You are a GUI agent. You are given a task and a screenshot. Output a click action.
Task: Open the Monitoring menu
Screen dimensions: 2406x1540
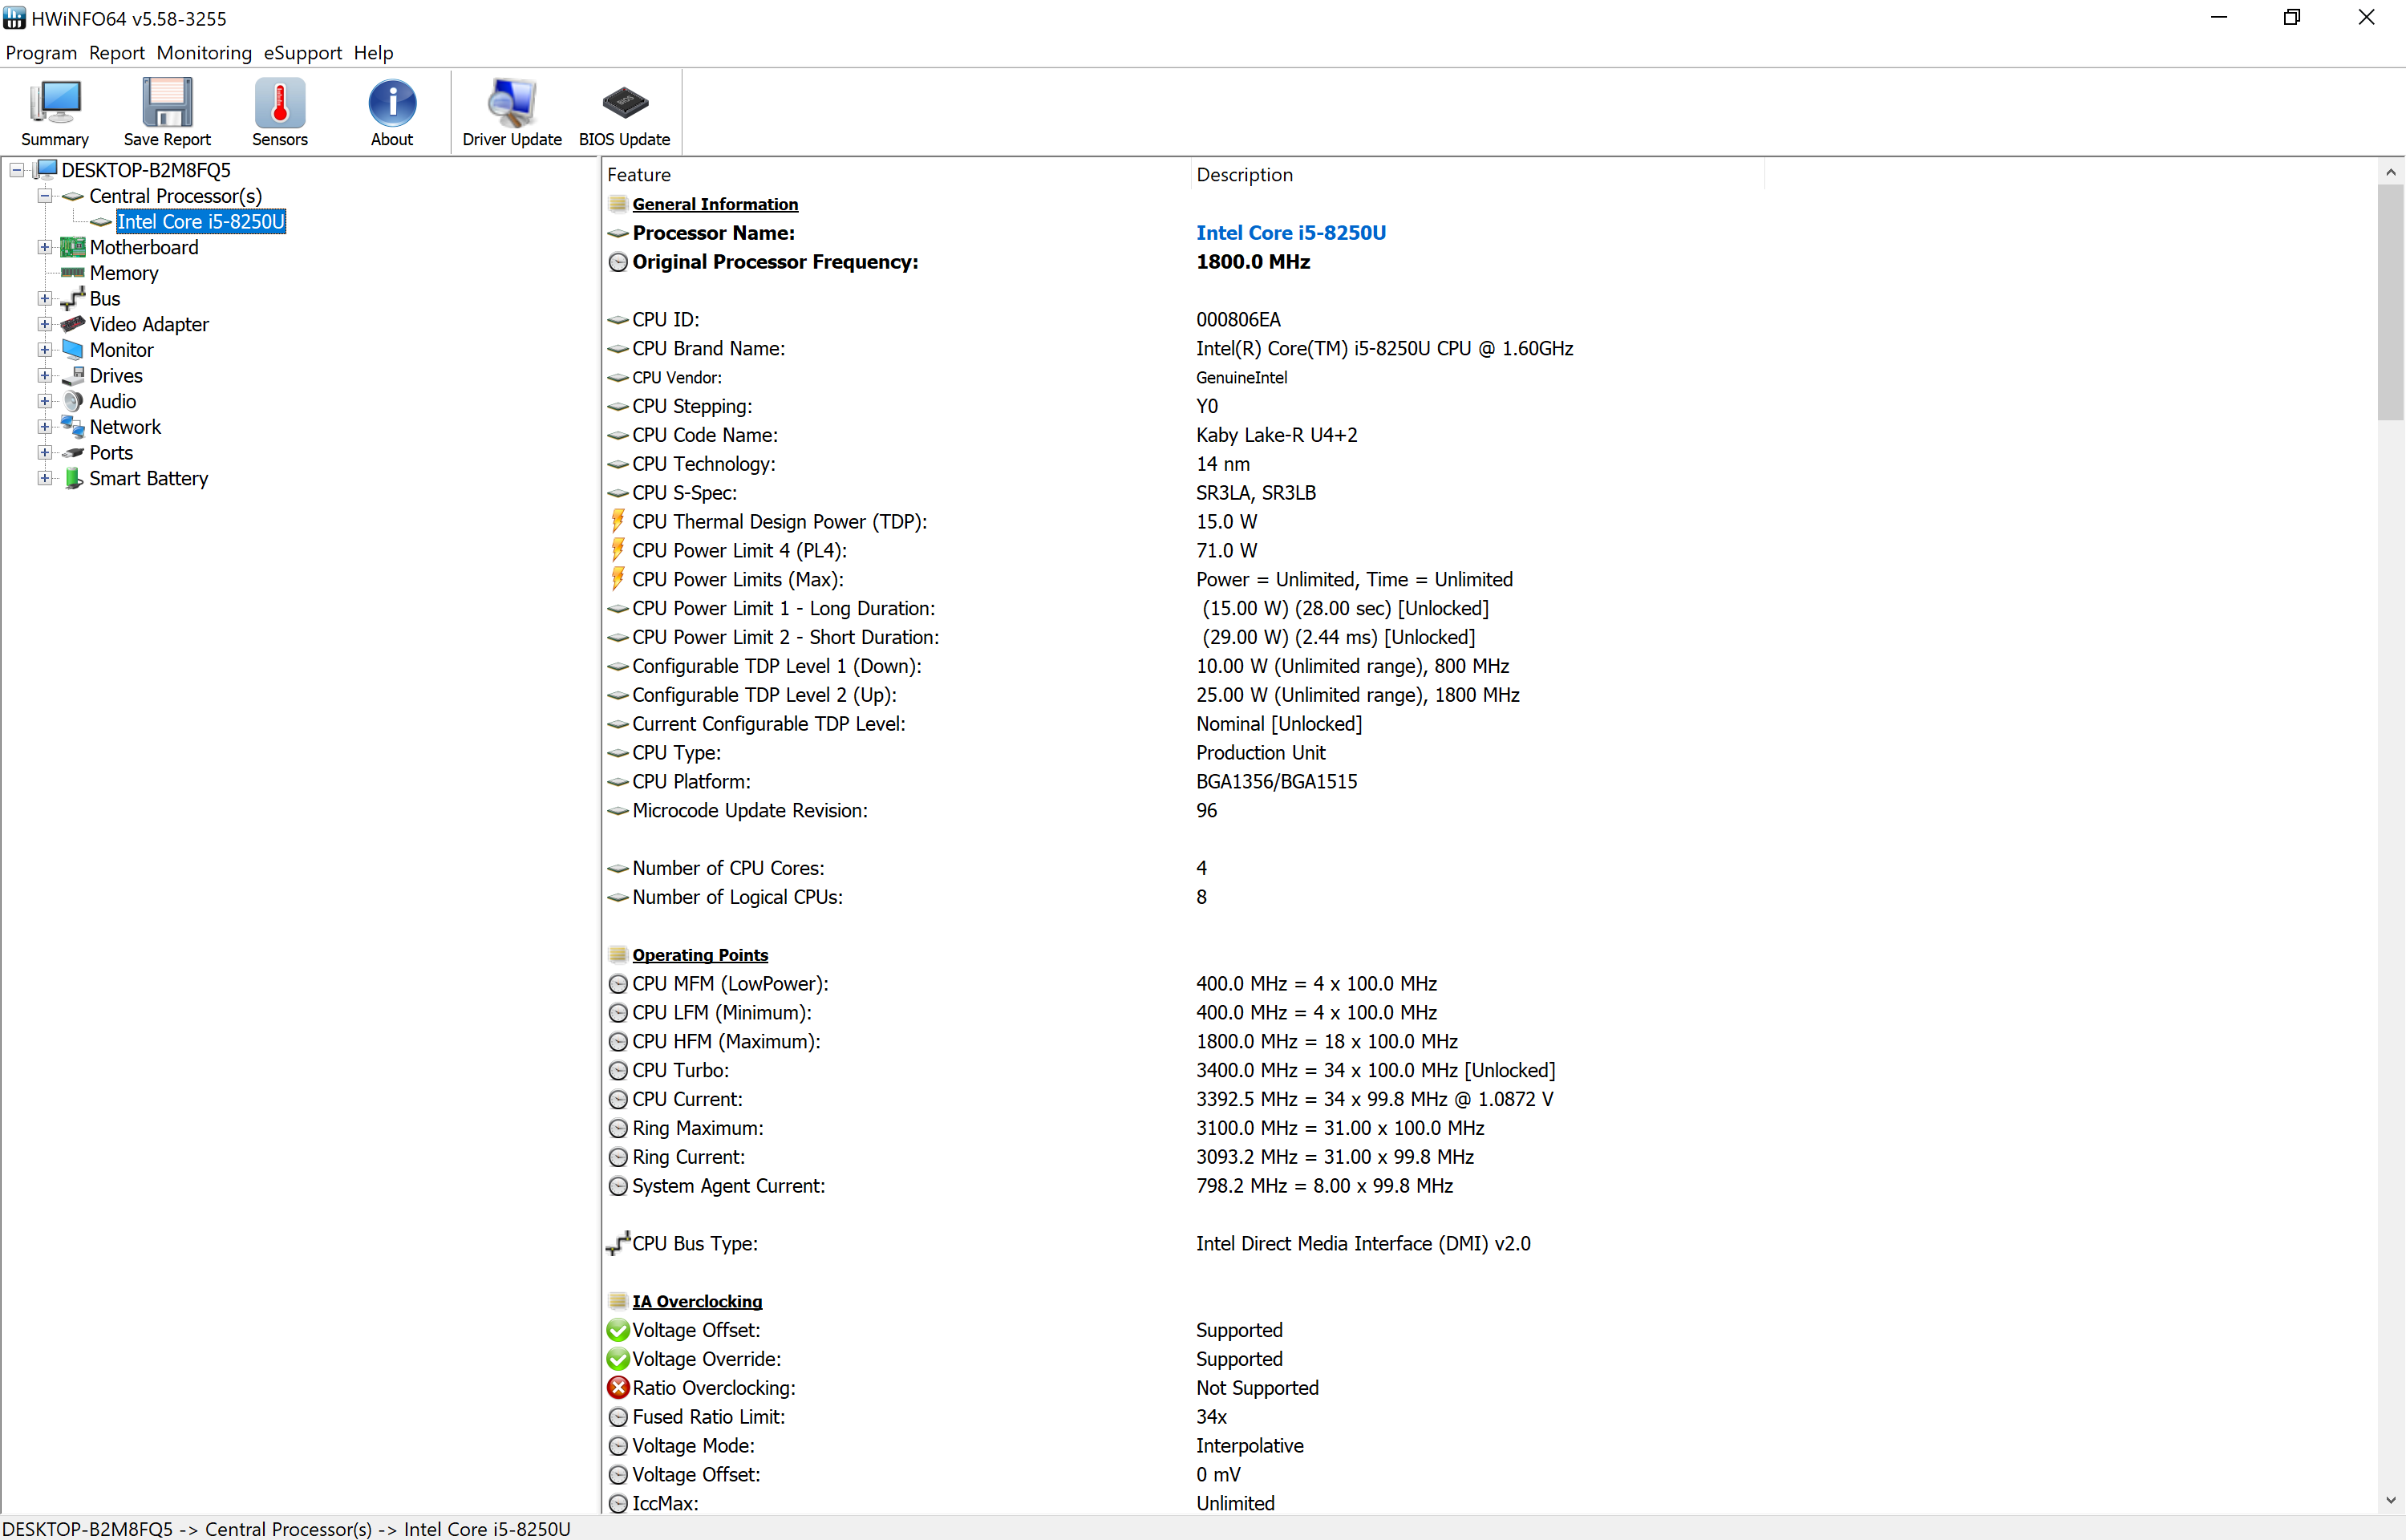pos(204,53)
